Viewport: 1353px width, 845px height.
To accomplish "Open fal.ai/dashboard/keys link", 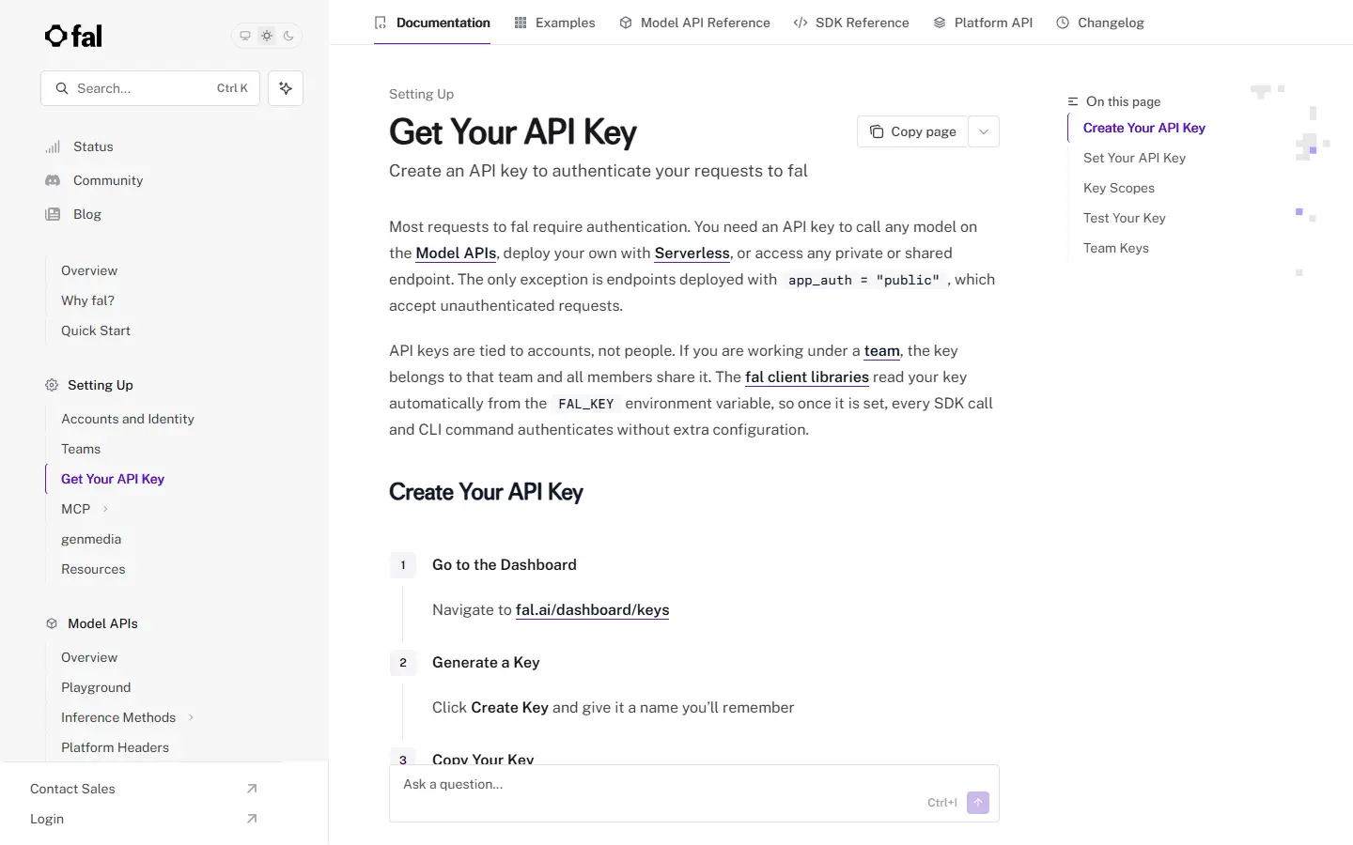I will tap(592, 609).
